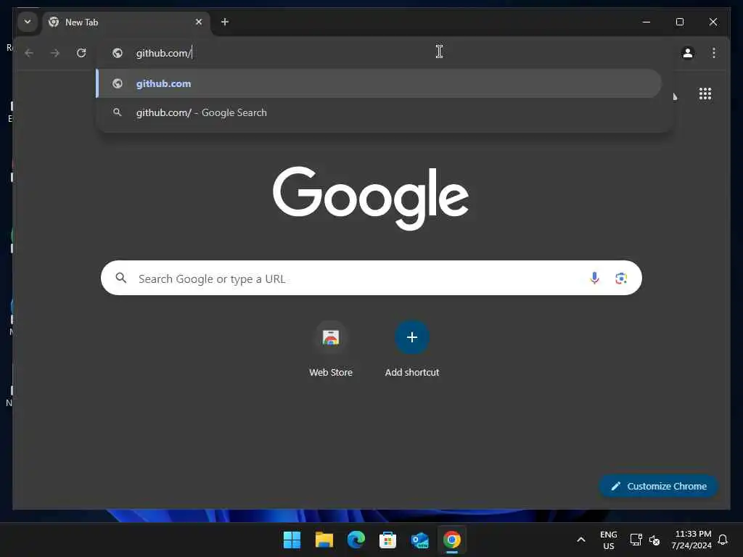Open File Explorer from the taskbar
The width and height of the screenshot is (743, 557).
pos(324,540)
